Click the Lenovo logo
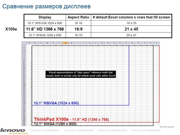180x135 pixels. (x=13, y=130)
